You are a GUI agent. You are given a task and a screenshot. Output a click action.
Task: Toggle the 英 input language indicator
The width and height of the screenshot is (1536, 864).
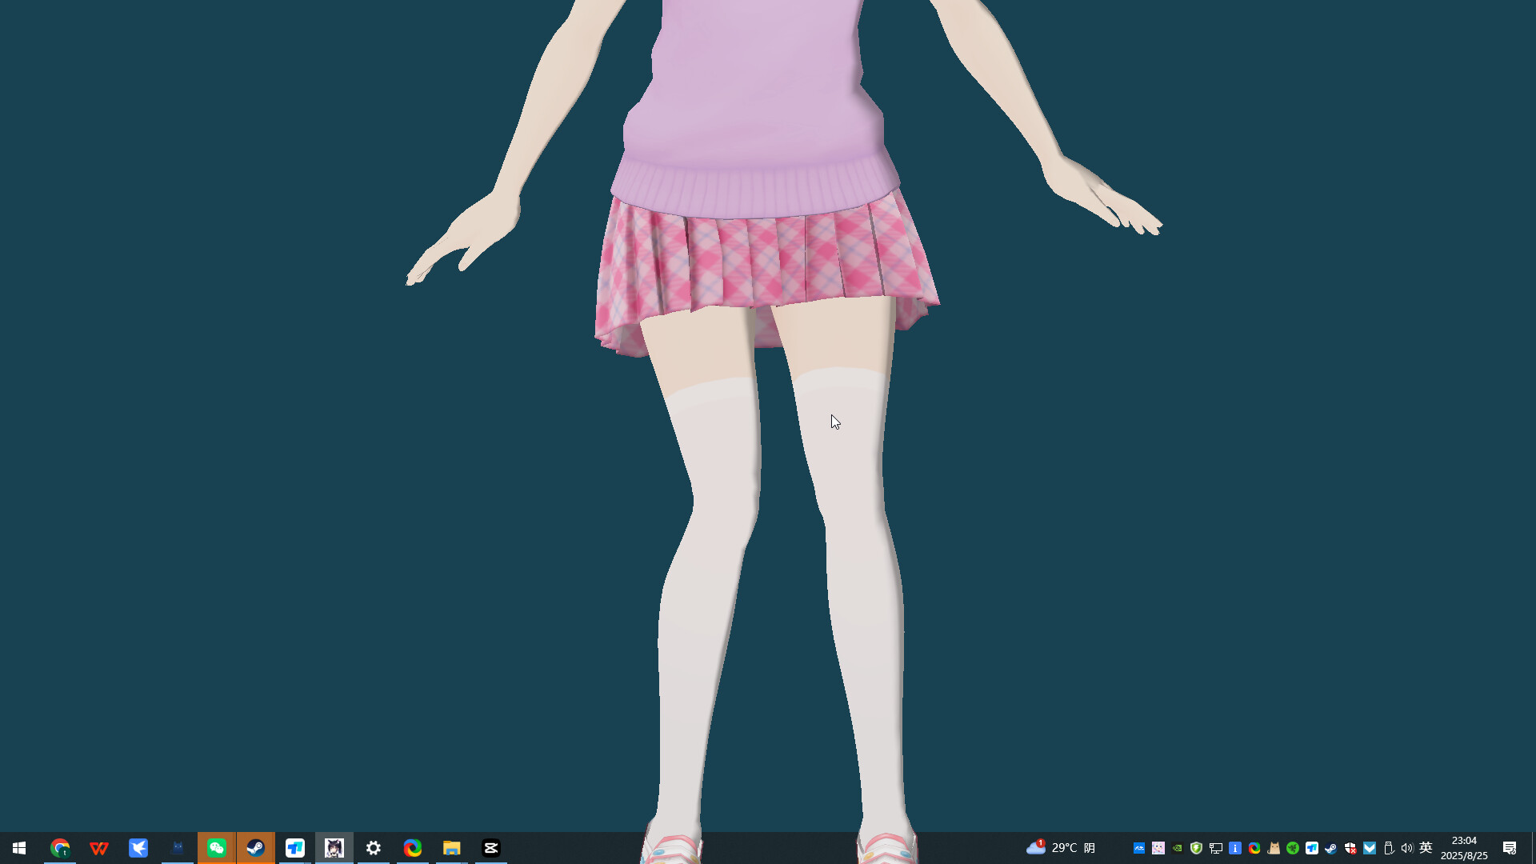(1426, 848)
